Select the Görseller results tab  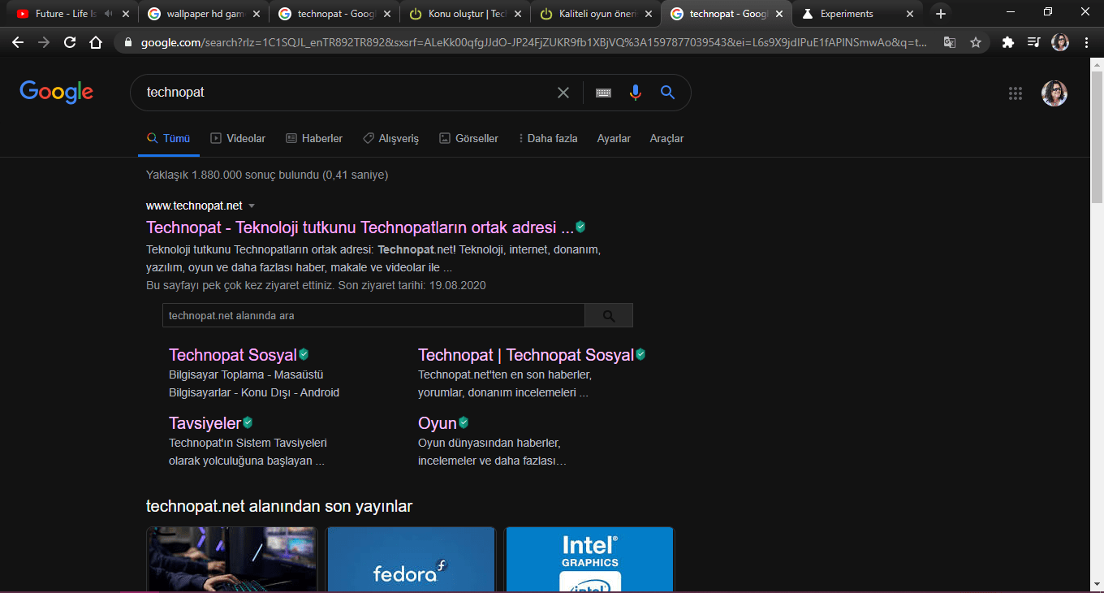tap(468, 139)
